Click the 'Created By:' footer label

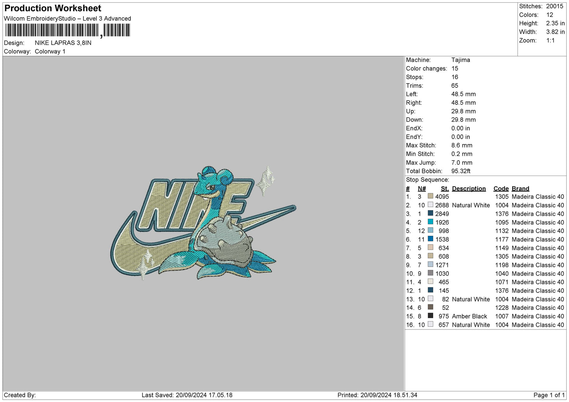(20, 395)
